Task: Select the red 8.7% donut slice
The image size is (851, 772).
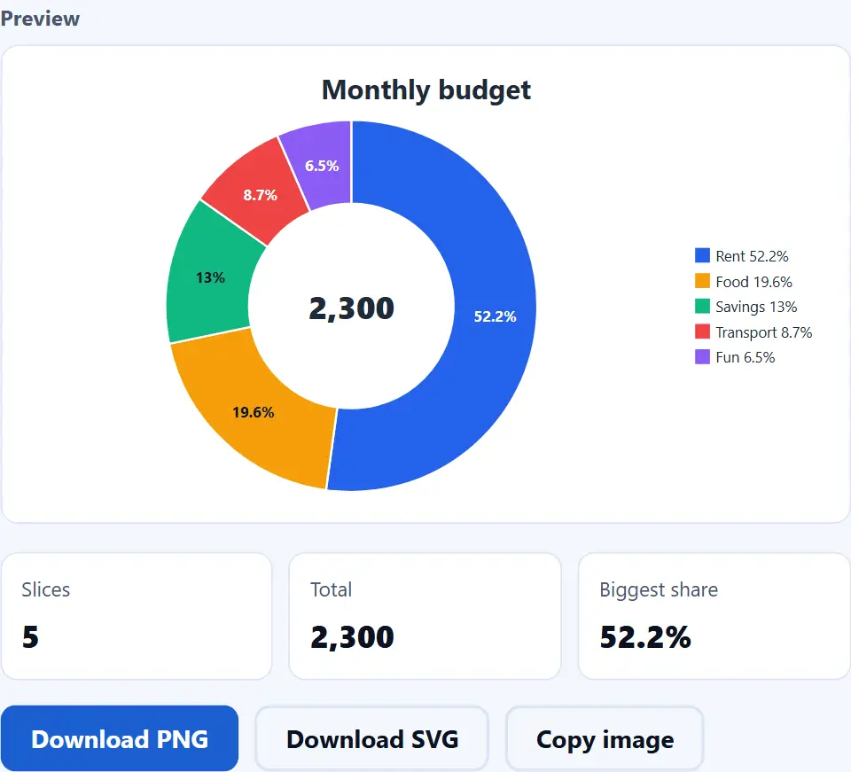Action: pyautogui.click(x=260, y=194)
